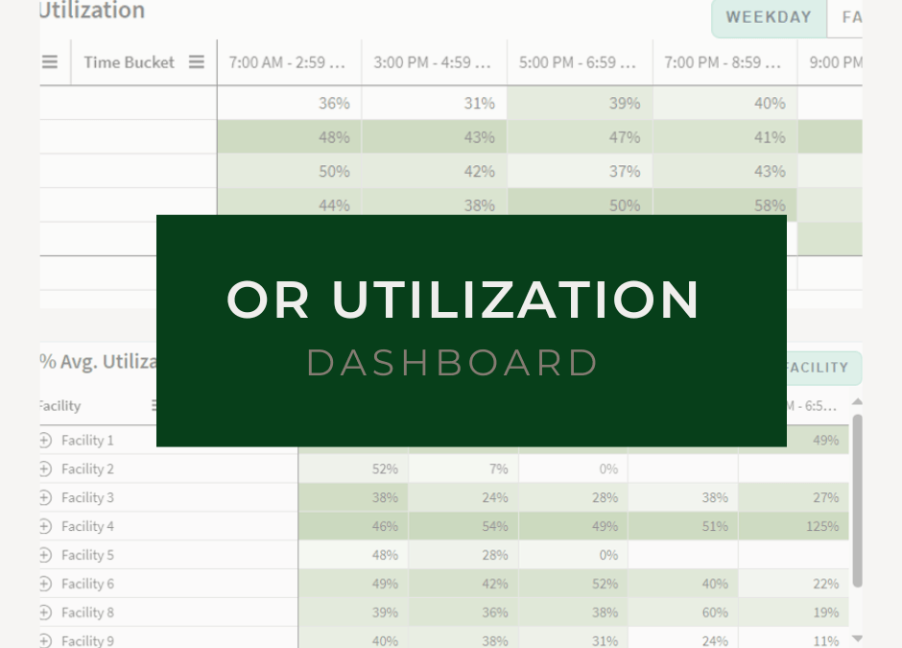Screen dimensions: 902x648
Task: Expand the Facility 2 row
Action: click(45, 469)
